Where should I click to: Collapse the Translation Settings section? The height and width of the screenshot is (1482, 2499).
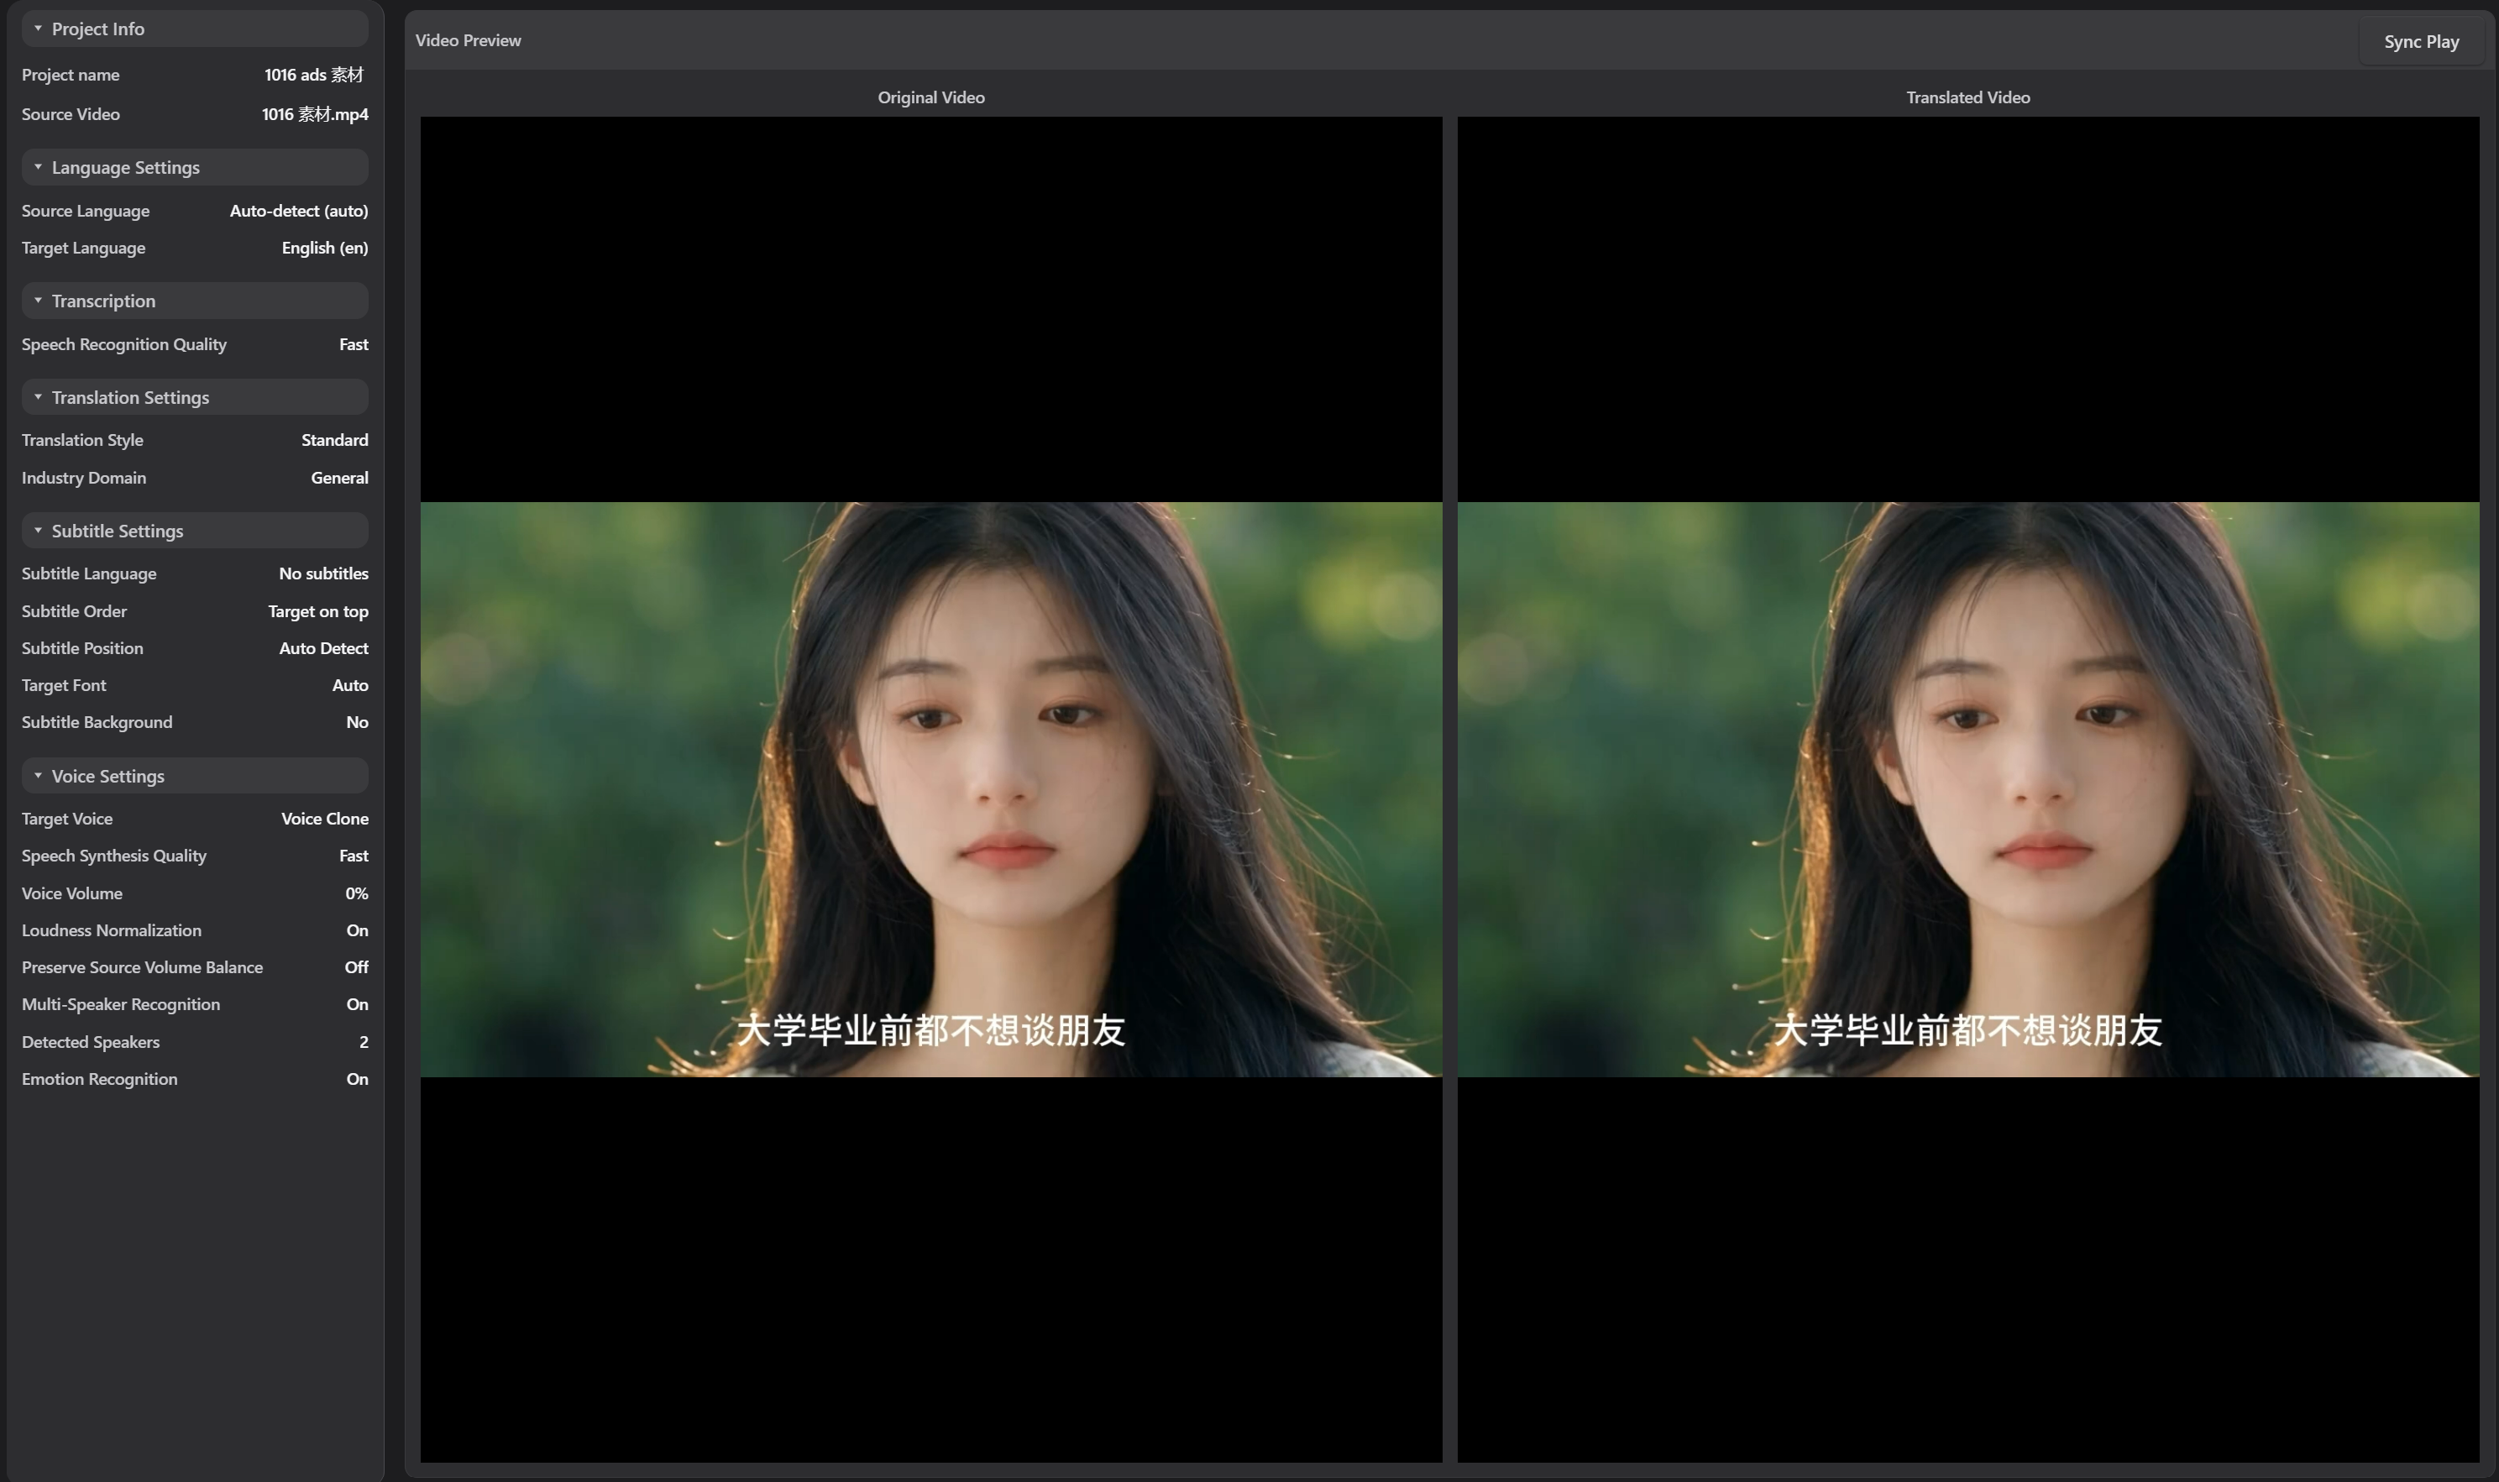point(195,397)
